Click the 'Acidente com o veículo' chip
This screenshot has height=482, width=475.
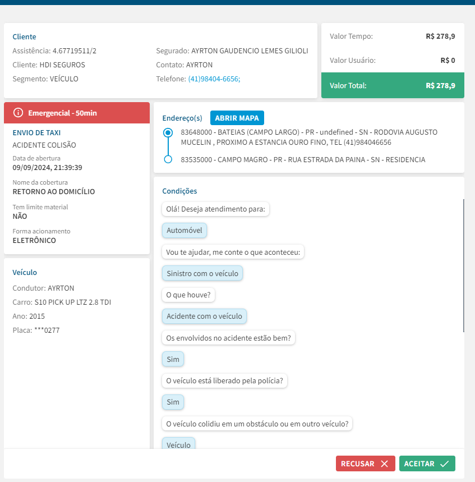[x=204, y=316]
